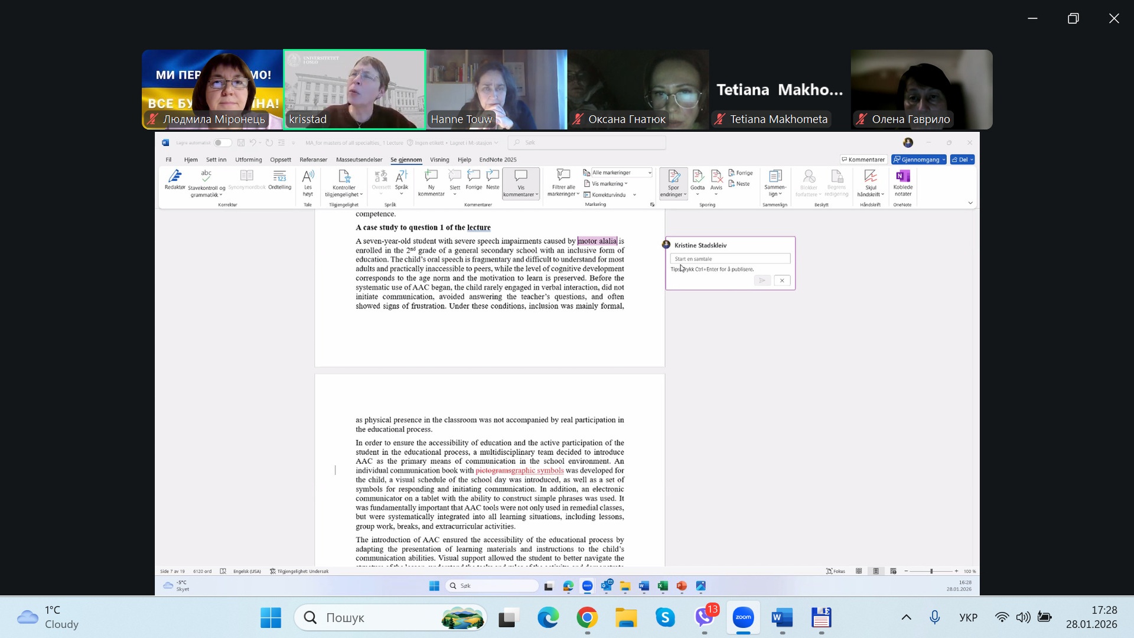Click Godta accept change icon
This screenshot has width=1134, height=638.
coord(698,177)
